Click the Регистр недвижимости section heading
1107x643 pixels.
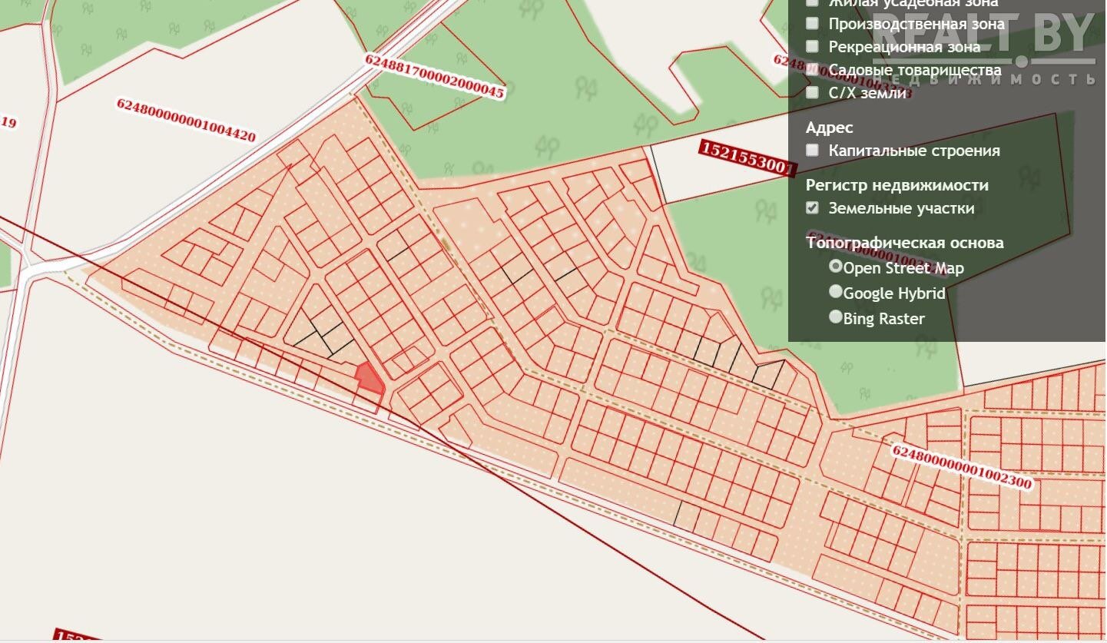[x=897, y=185]
